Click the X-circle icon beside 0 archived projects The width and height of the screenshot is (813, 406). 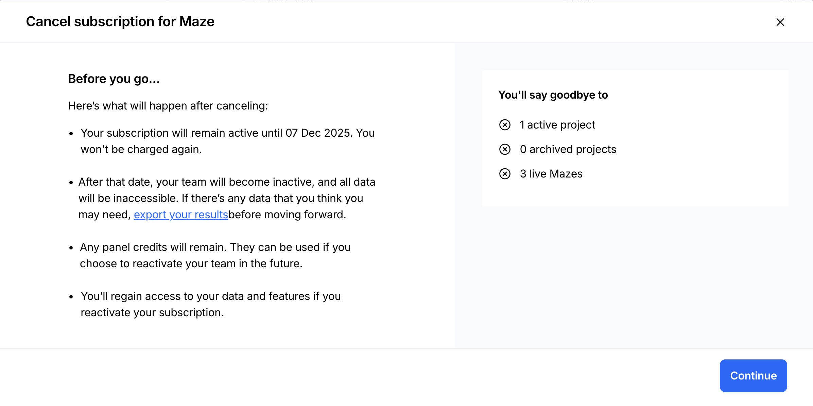pyautogui.click(x=505, y=149)
